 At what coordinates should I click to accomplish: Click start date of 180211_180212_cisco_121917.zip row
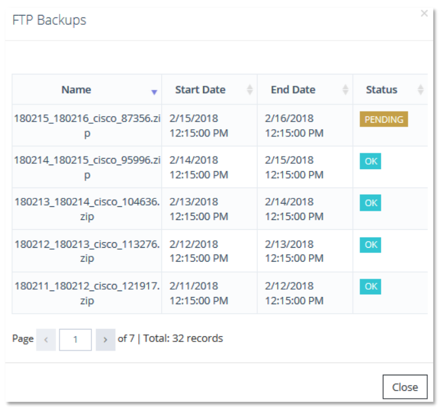coord(199,293)
